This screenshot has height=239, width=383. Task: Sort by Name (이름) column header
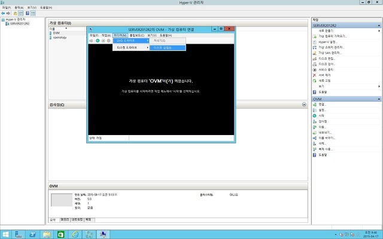(x=66, y=29)
